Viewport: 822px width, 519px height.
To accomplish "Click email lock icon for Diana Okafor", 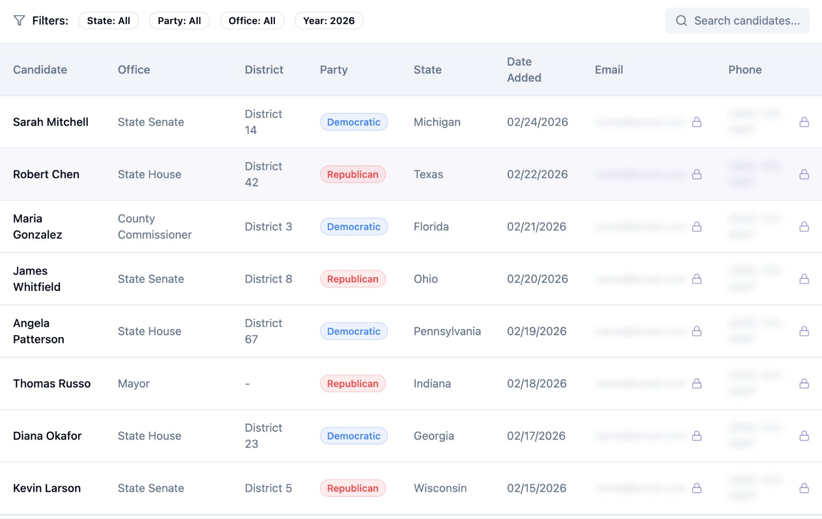I will click(x=697, y=436).
